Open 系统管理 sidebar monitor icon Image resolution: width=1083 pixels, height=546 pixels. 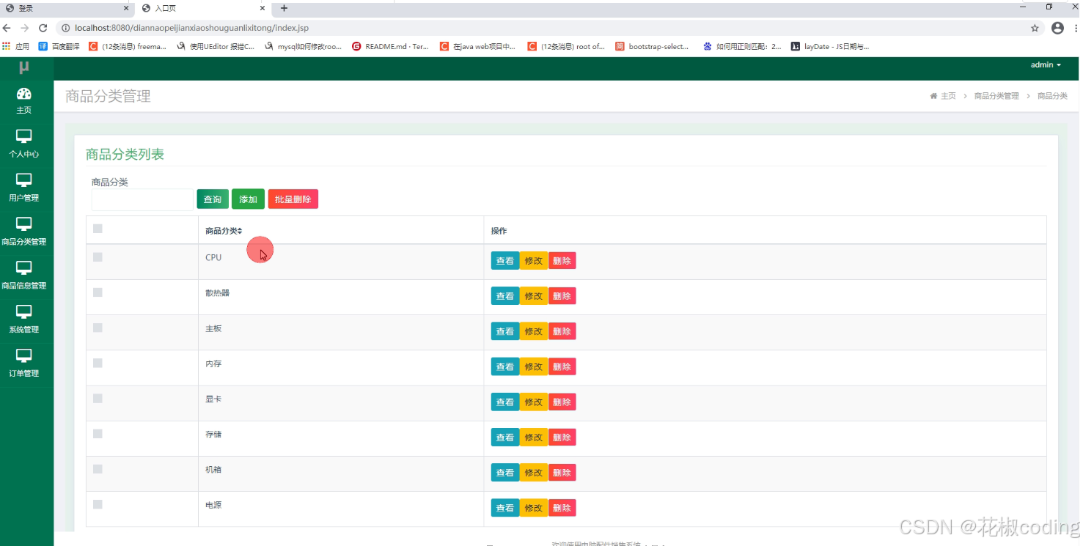tap(24, 312)
